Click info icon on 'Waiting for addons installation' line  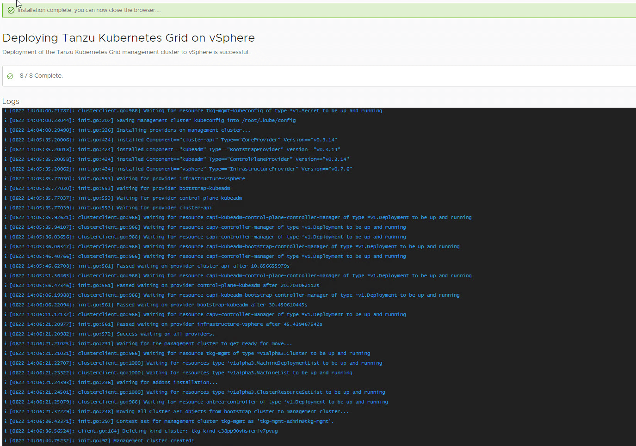point(6,383)
